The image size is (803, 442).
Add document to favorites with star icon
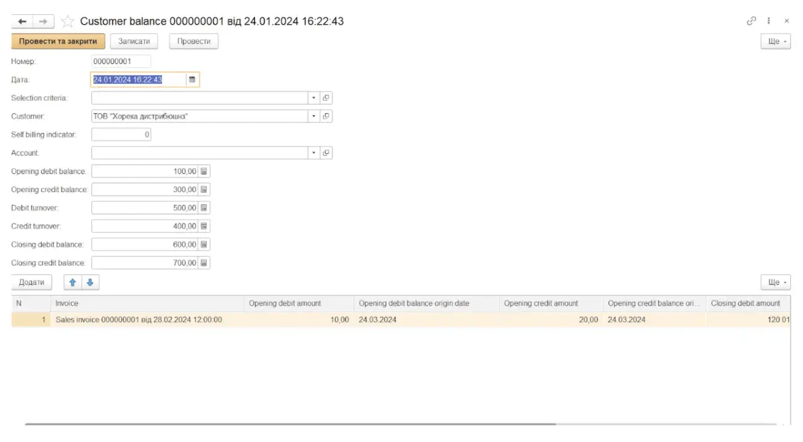(x=68, y=22)
